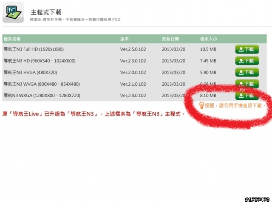Viewport: 272px width, 203px height.
Task: Click the 版本 column header
Action: [125, 39]
